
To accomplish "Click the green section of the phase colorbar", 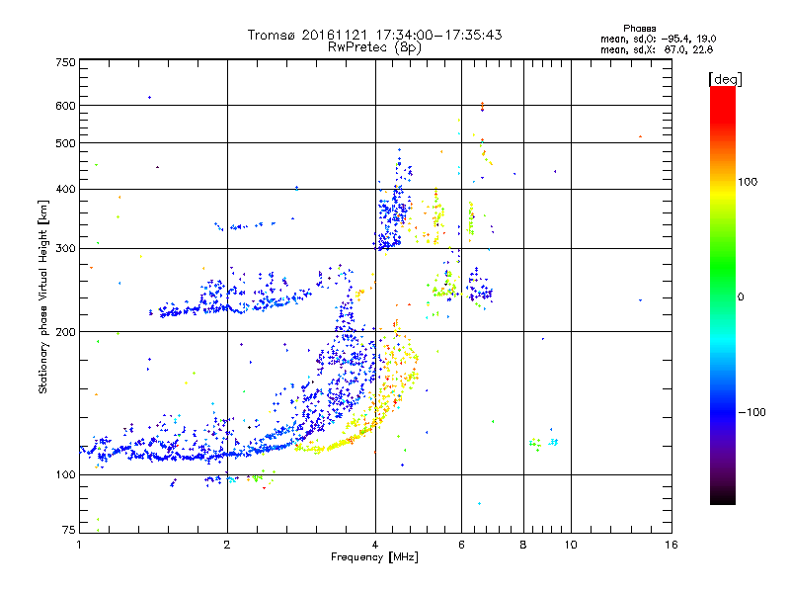I will [x=723, y=267].
